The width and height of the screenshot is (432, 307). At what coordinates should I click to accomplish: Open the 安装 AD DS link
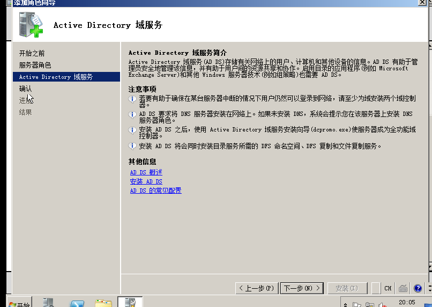[146, 181]
